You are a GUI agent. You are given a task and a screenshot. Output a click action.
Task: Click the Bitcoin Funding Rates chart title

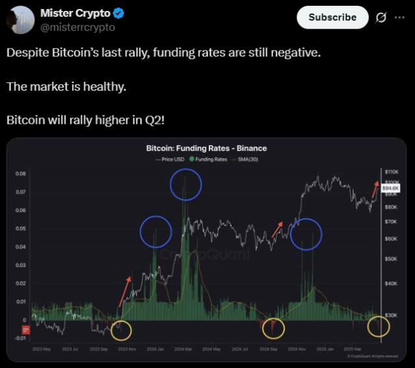tap(206, 148)
